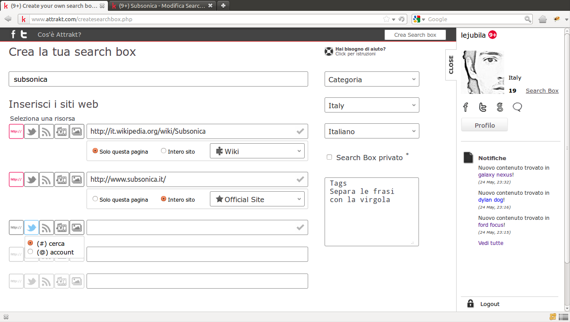570x322 pixels.
Task: Open the Categoria dropdown
Action: point(372,79)
